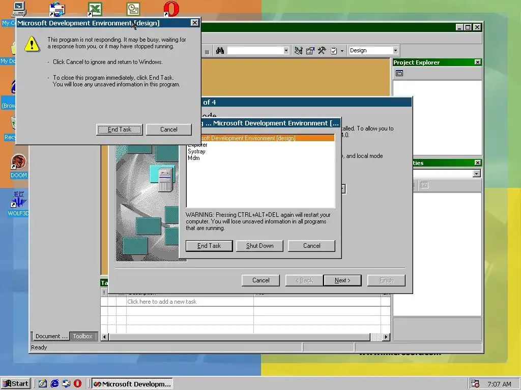
Task: Click Cancel in Close Program dialog
Action: 312,246
